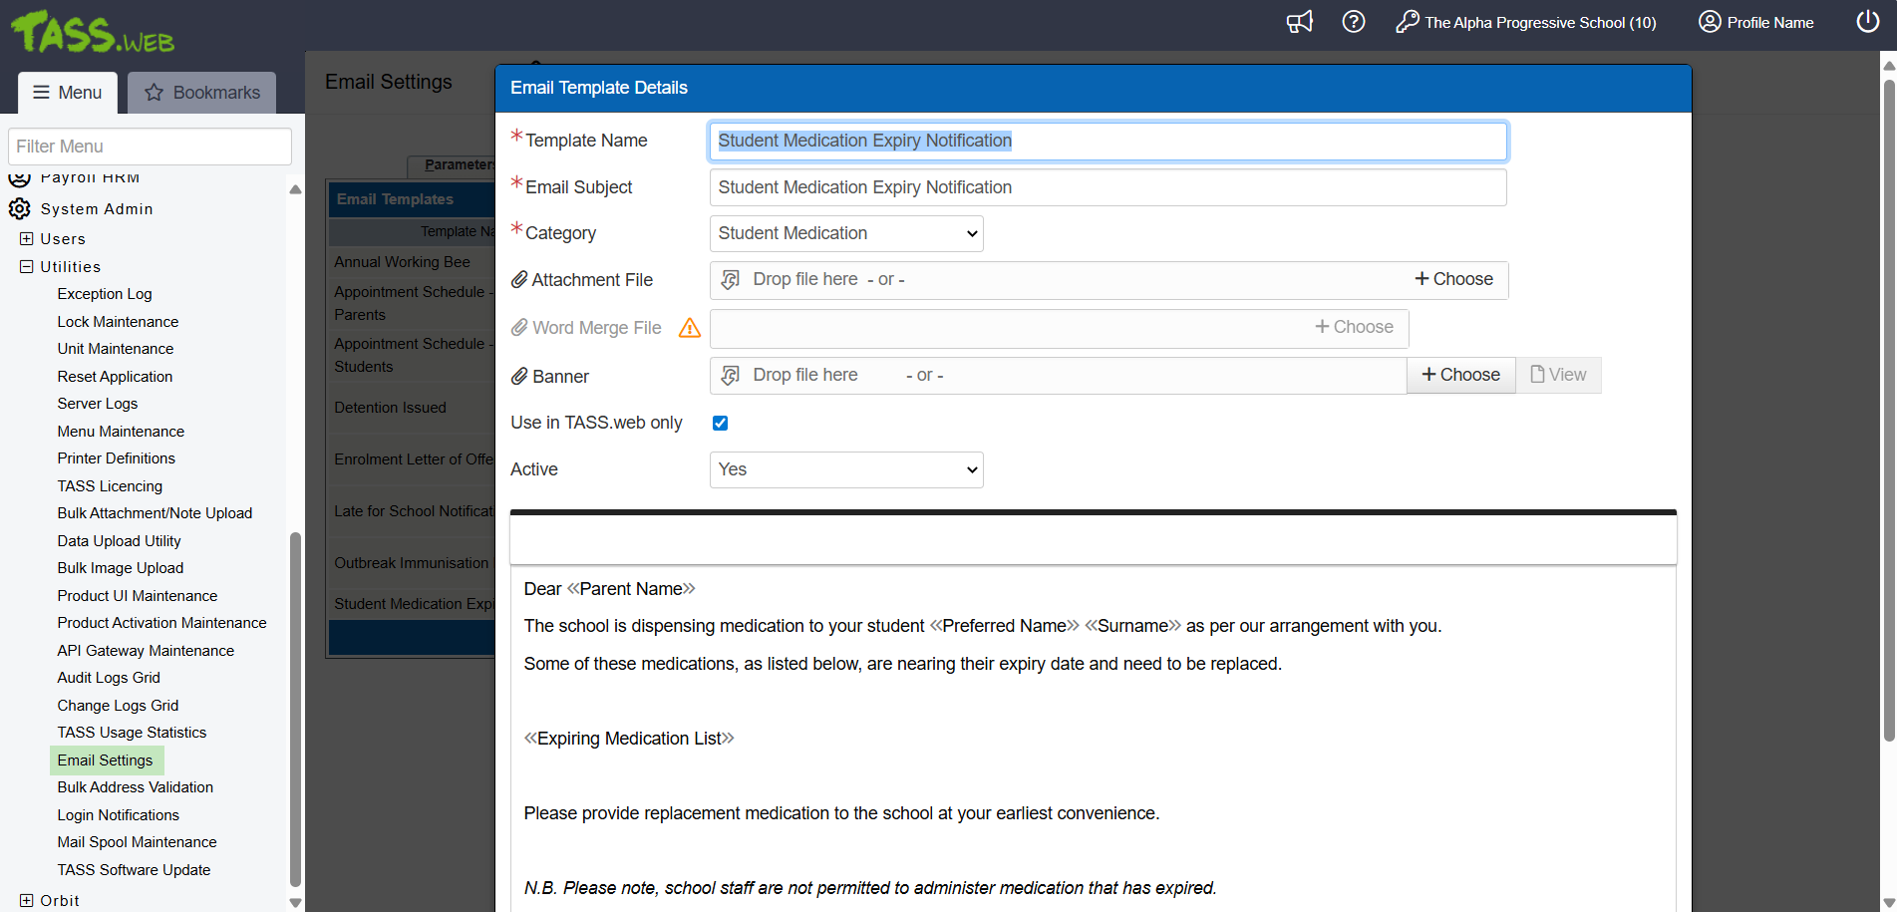Viewport: 1897px width, 912px height.
Task: Uncheck the Use in TASS.web only checkbox
Action: pyautogui.click(x=720, y=424)
